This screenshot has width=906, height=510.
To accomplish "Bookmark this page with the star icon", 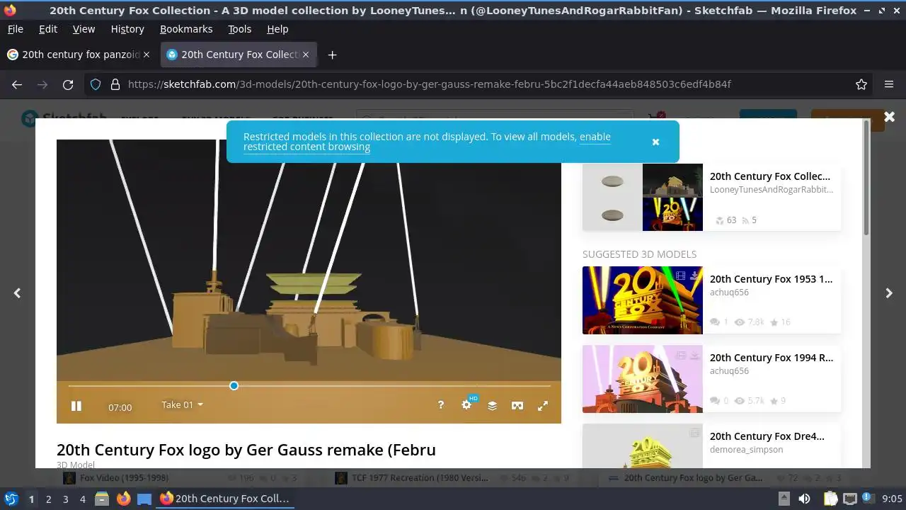I will coord(861,84).
